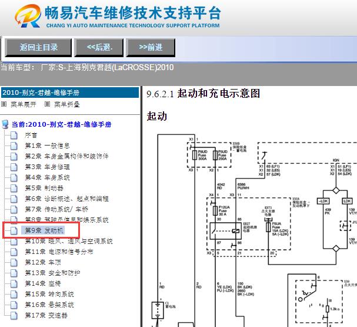The height and width of the screenshot is (327, 357).
Task: Click the page icon next to 第2章
Action: (x=14, y=157)
